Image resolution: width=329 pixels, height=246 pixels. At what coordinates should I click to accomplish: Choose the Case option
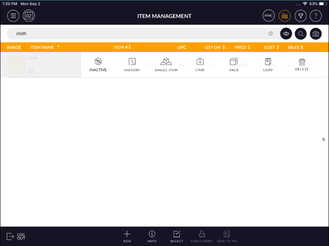point(200,65)
